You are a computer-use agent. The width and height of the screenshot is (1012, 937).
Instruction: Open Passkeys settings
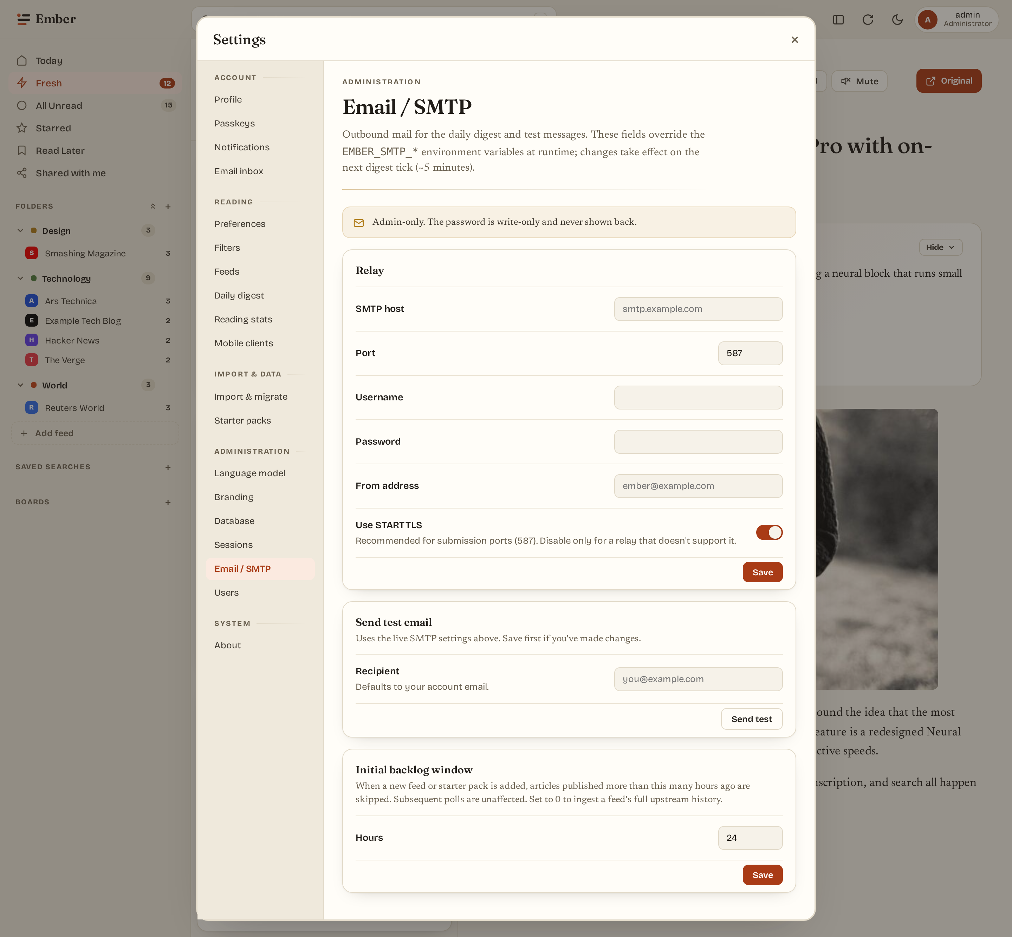pos(260,123)
